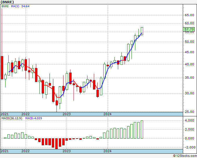Click the 45.00 price axis label
Screen dimensions: 197x158
point(189,52)
